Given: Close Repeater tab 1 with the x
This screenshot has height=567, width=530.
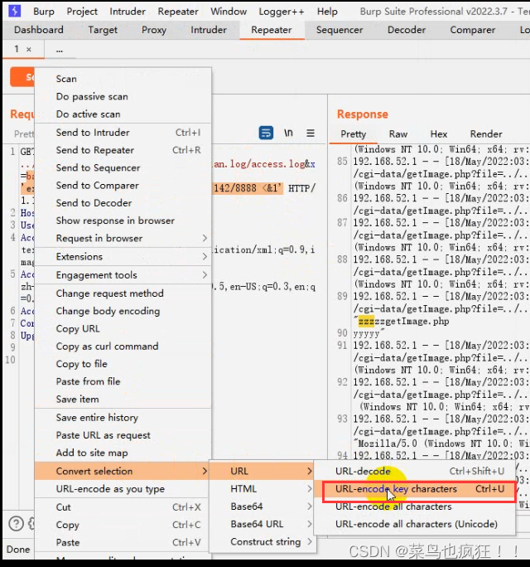Looking at the screenshot, I should [29, 49].
